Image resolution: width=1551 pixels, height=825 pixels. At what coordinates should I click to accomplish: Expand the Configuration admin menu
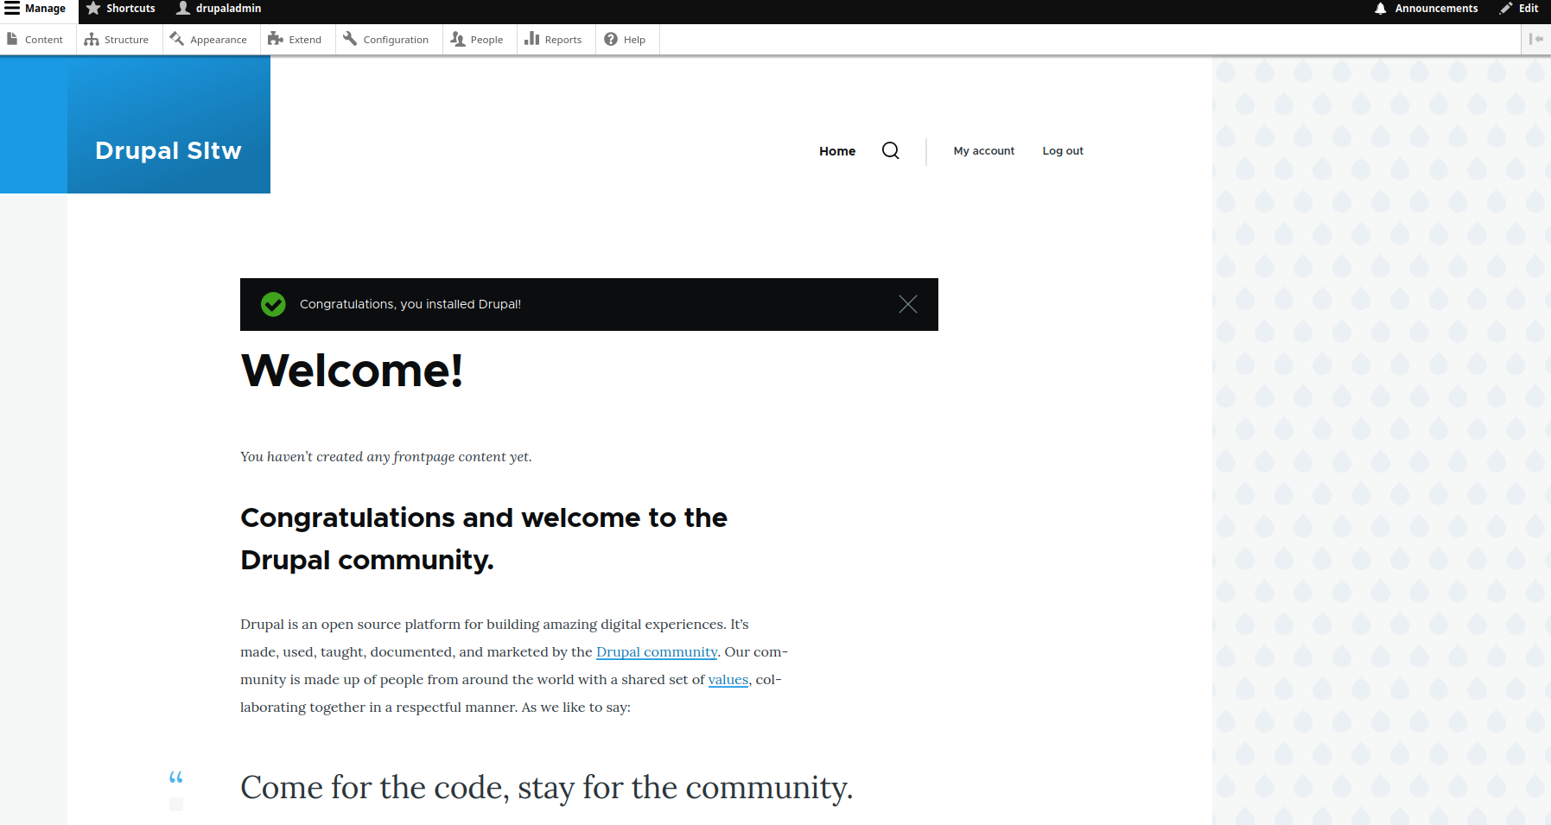coord(386,40)
